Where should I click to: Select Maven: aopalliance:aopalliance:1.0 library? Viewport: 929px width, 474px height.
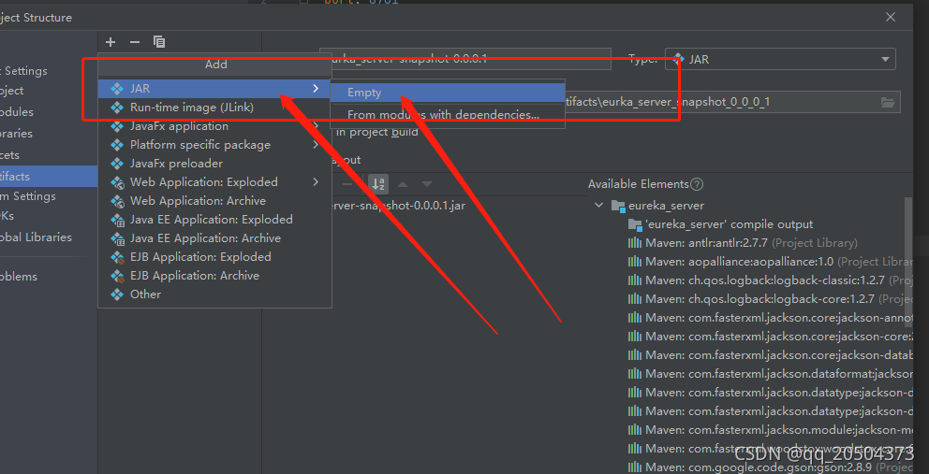(x=778, y=262)
